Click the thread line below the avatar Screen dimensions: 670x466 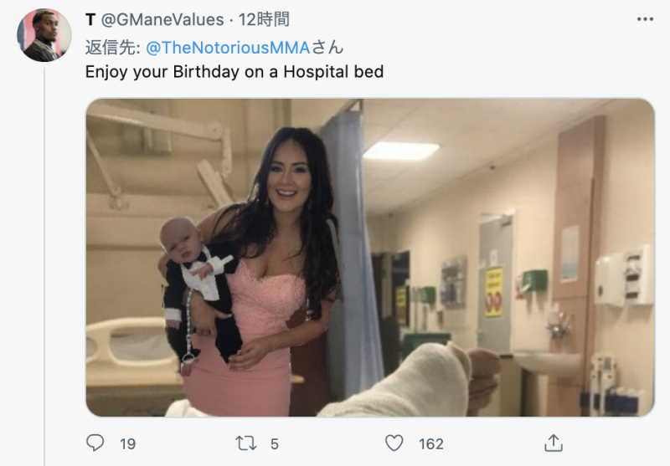pyautogui.click(x=44, y=251)
